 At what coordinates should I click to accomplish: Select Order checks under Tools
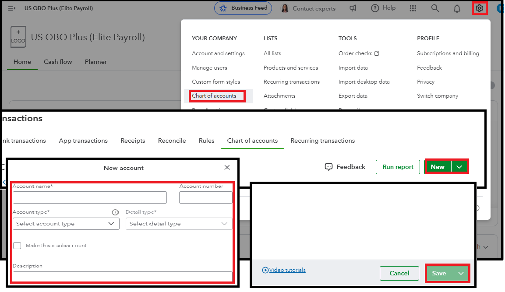pos(355,53)
